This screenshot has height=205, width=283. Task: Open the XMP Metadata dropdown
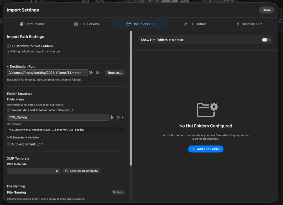click(x=34, y=171)
